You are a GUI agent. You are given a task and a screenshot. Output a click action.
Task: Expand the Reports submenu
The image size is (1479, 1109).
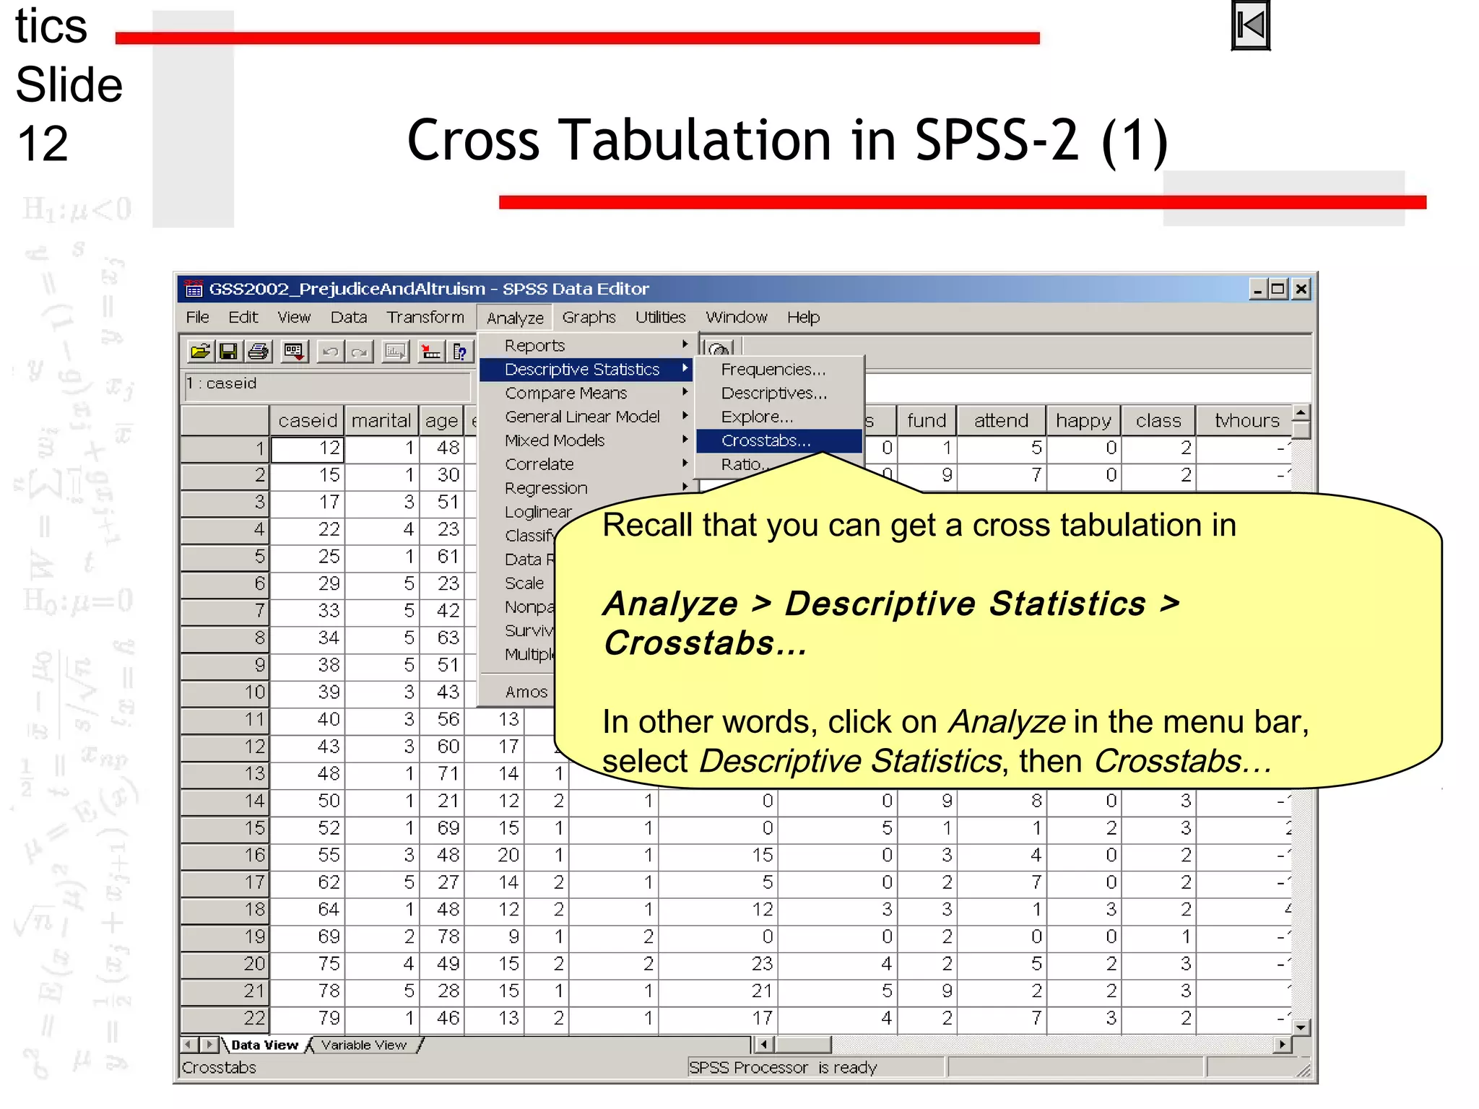586,346
